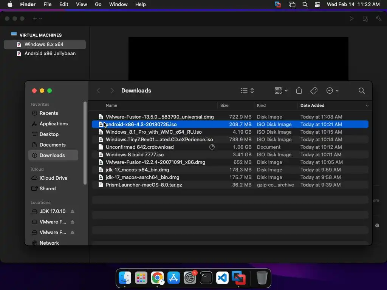Image resolution: width=387 pixels, height=290 pixels.
Task: Open Control Center in menu bar
Action: tap(317, 5)
